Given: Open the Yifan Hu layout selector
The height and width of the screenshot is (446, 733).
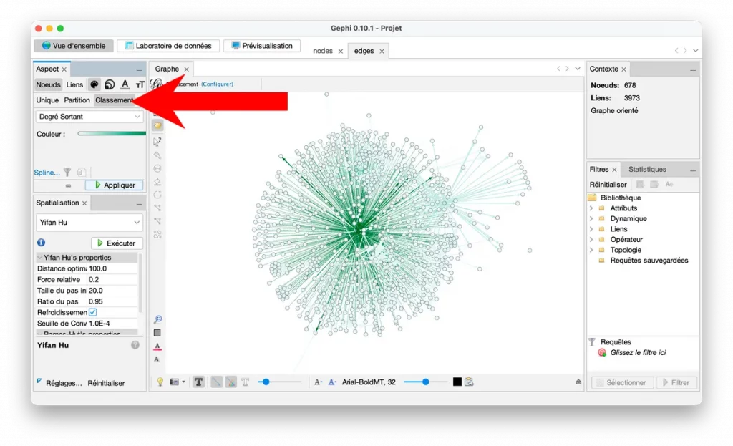Looking at the screenshot, I should tap(89, 222).
